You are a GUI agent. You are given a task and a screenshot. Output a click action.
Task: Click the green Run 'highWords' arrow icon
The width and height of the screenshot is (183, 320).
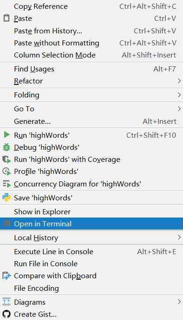click(7, 134)
